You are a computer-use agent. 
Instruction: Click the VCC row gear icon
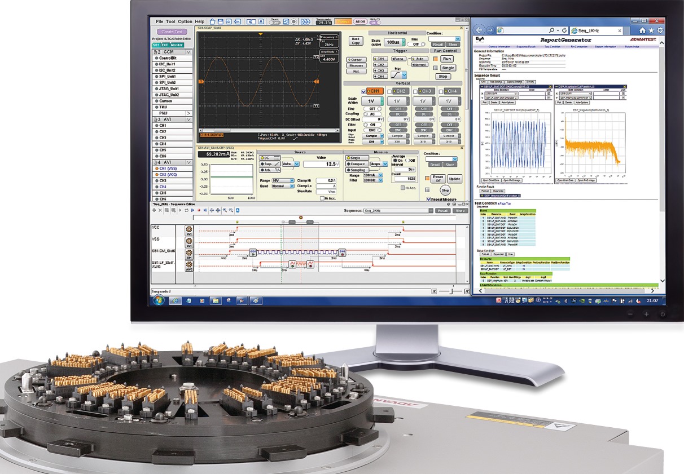click(189, 229)
